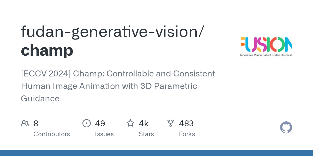This screenshot has width=313, height=156.
Task: Click the Contributors people icon
Action: pyautogui.click(x=25, y=123)
